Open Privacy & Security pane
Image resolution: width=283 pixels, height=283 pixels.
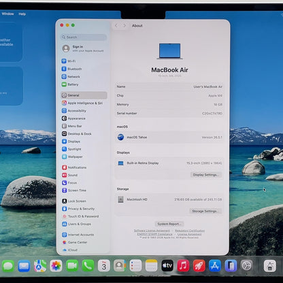[78, 209]
